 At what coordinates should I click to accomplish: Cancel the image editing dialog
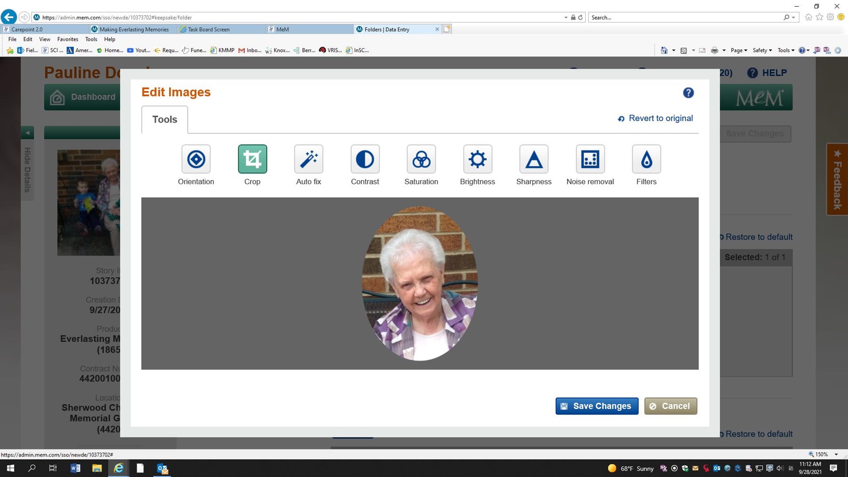pos(670,406)
